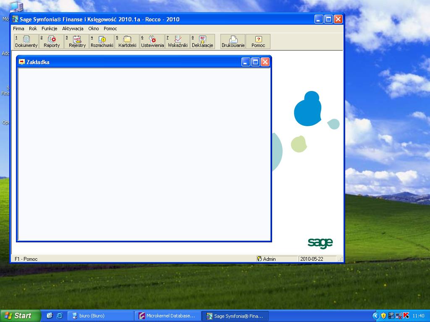This screenshot has height=322, width=430.
Task: Click the Admin user status bar entry
Action: (x=277, y=259)
